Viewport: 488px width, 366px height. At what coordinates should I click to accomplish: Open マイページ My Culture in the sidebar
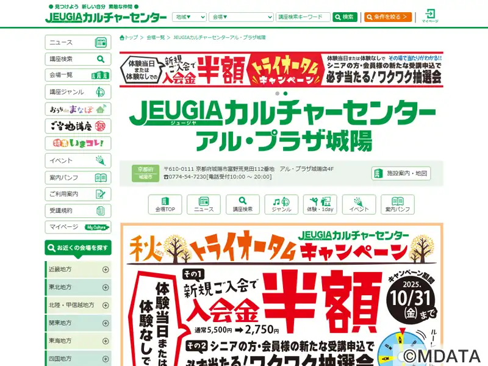(78, 227)
